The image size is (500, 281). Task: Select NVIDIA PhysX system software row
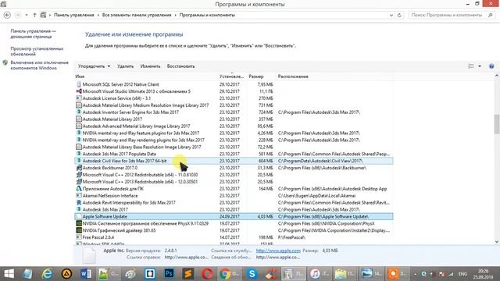[234, 224]
